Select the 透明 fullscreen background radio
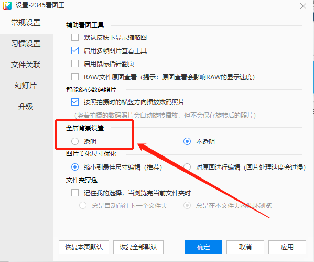Image resolution: width=314 pixels, height=262 pixels. point(75,141)
